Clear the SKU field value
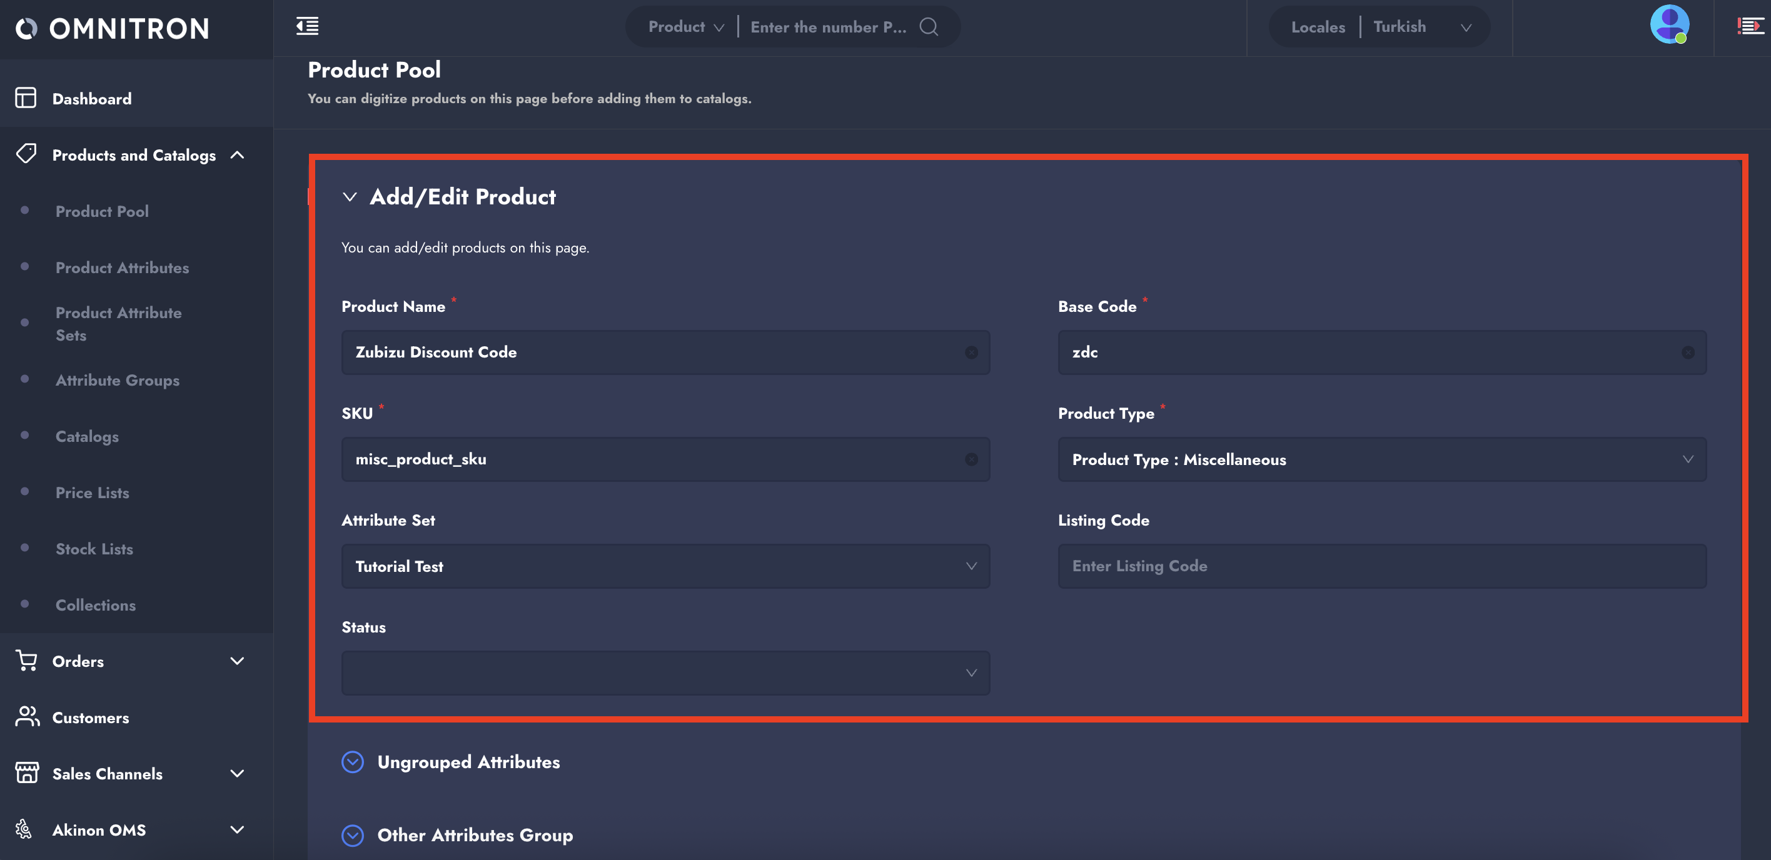Image resolution: width=1771 pixels, height=860 pixels. 971,459
